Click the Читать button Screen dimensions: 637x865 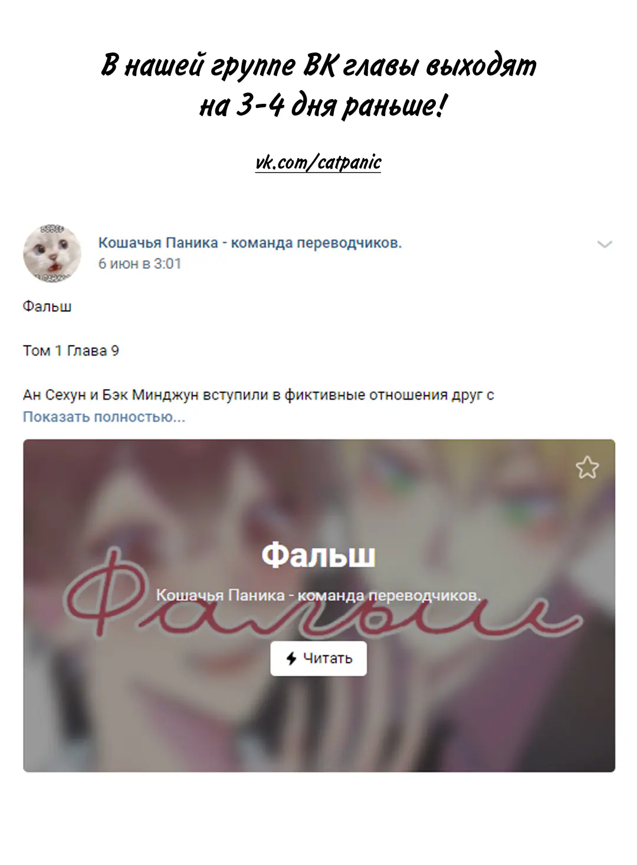coord(318,658)
